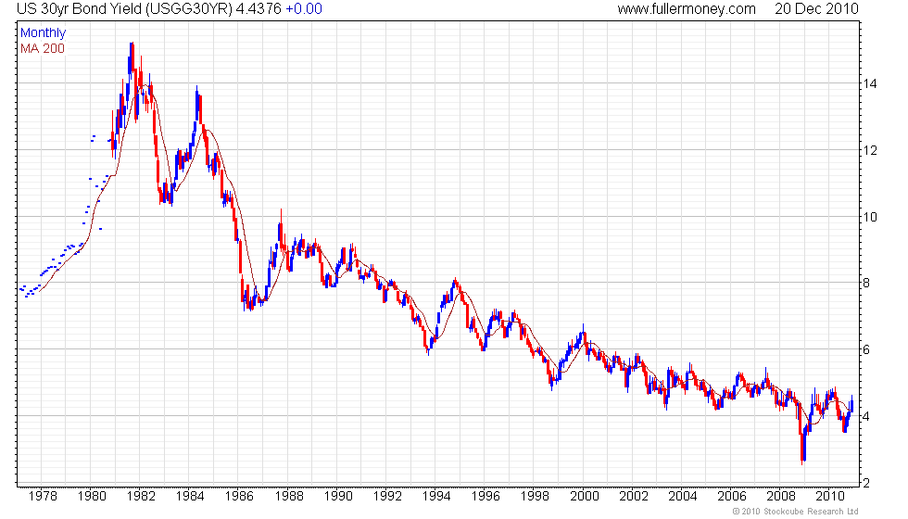This screenshot has width=908, height=519.
Task: Click the 1992 x-axis label
Action: [387, 496]
